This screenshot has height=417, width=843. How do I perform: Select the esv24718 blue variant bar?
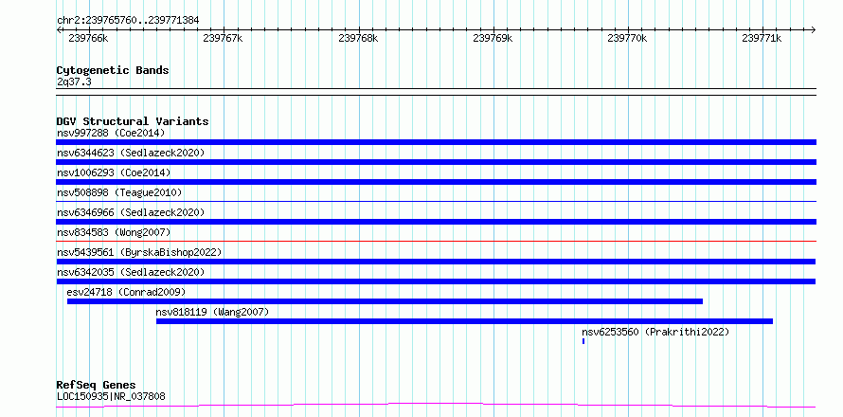[385, 301]
